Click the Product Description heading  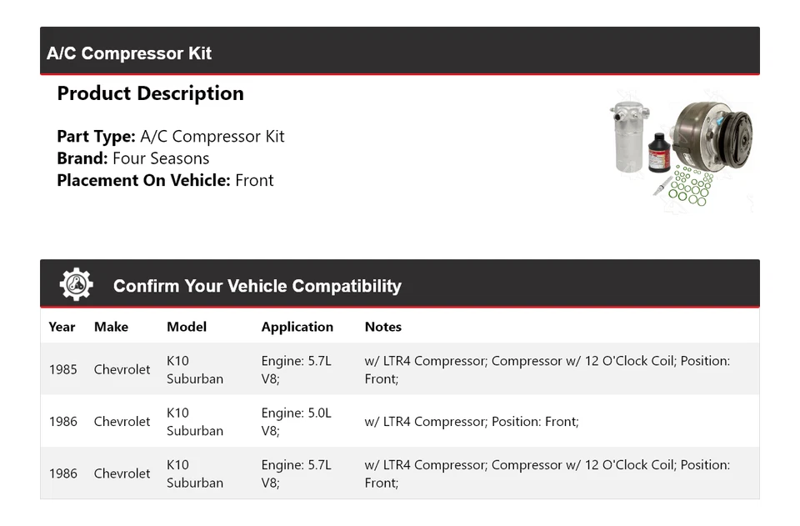[x=150, y=93]
